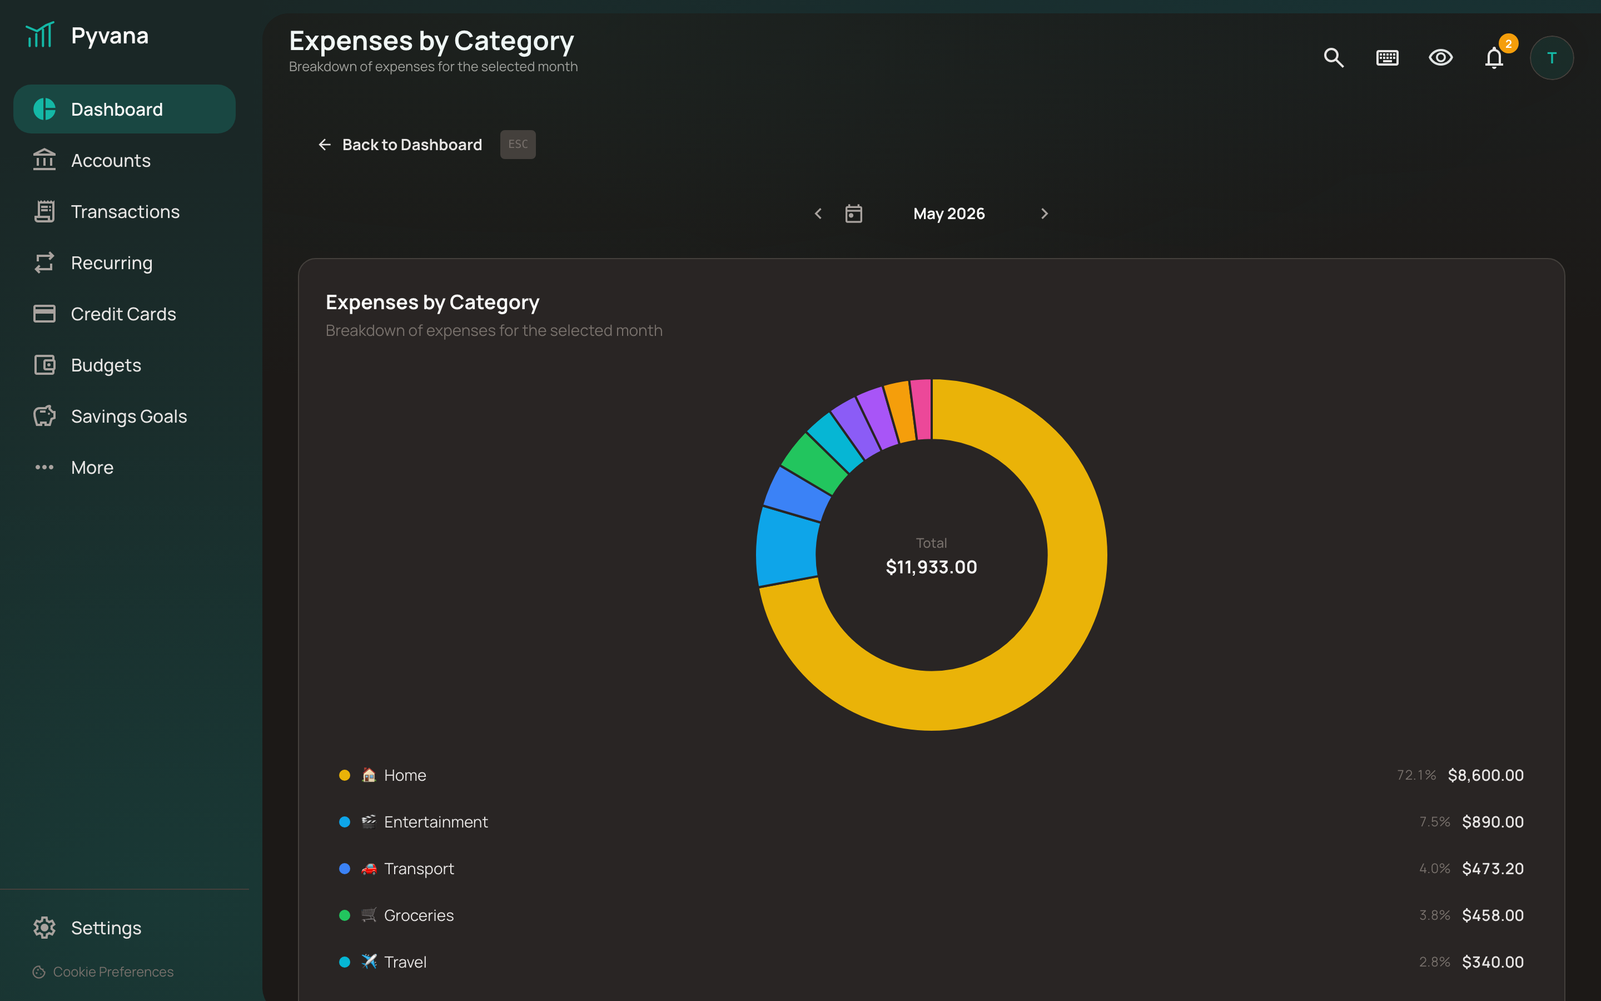Open the user avatar T menu

point(1552,58)
